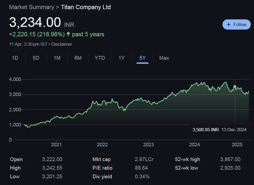Show the Max range tab
The height and width of the screenshot is (185, 254).
coord(164,58)
